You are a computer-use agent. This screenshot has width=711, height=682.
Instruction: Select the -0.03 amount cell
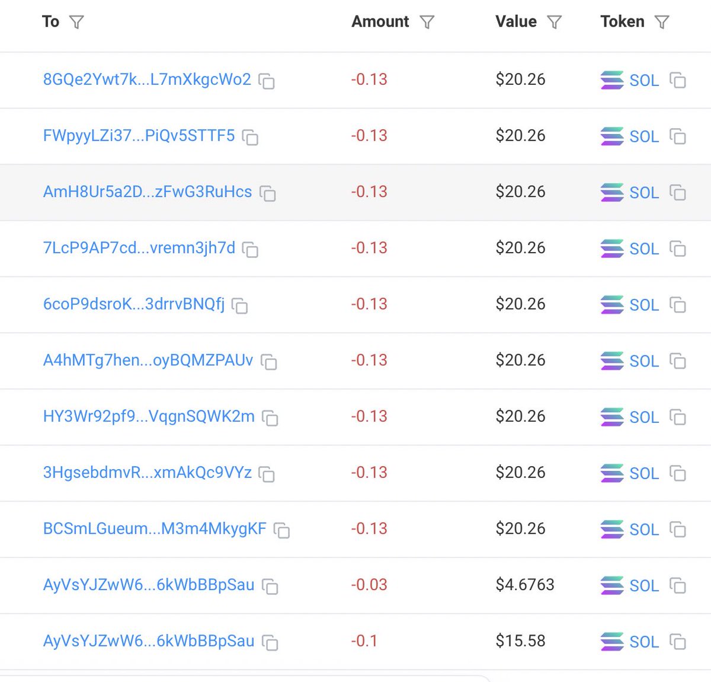pos(369,585)
